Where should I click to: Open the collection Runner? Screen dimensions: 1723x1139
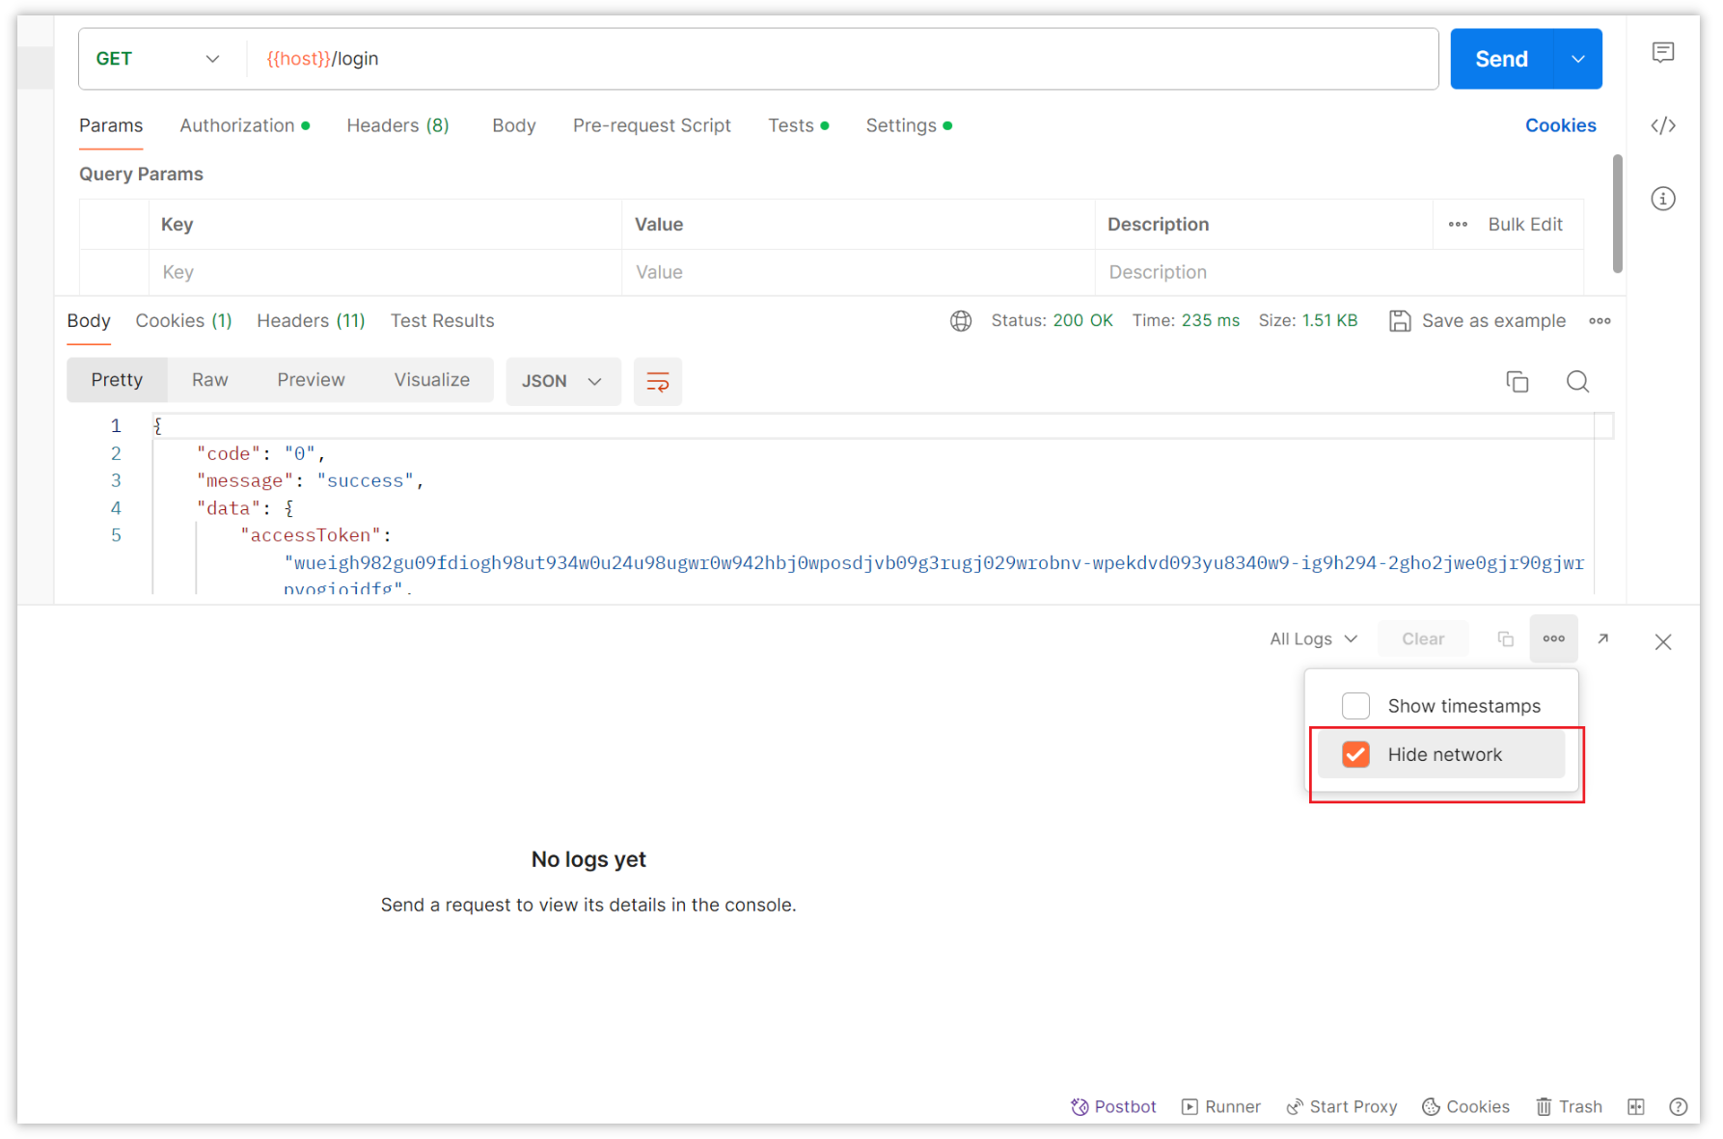click(1220, 1107)
